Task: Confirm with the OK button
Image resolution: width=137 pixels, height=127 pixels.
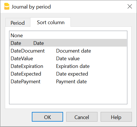Action: pyautogui.click(x=47, y=117)
